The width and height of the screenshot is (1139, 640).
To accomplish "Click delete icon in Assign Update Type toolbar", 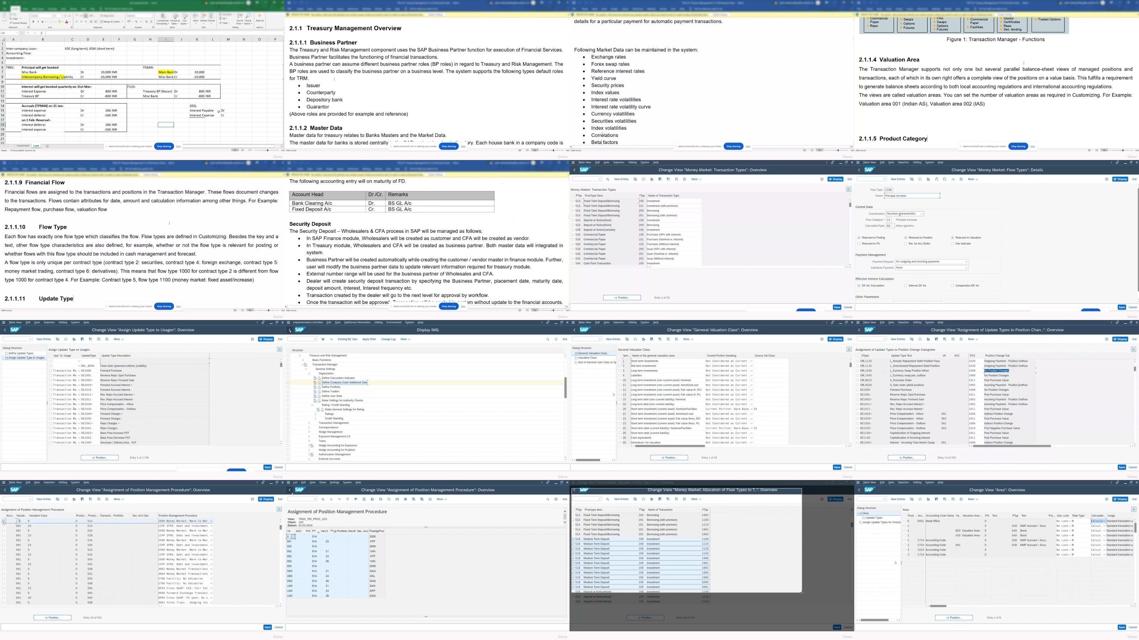I will point(65,339).
